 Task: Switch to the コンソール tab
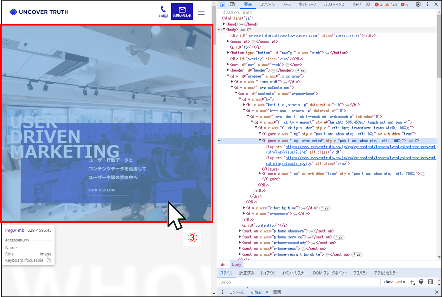(x=267, y=4)
